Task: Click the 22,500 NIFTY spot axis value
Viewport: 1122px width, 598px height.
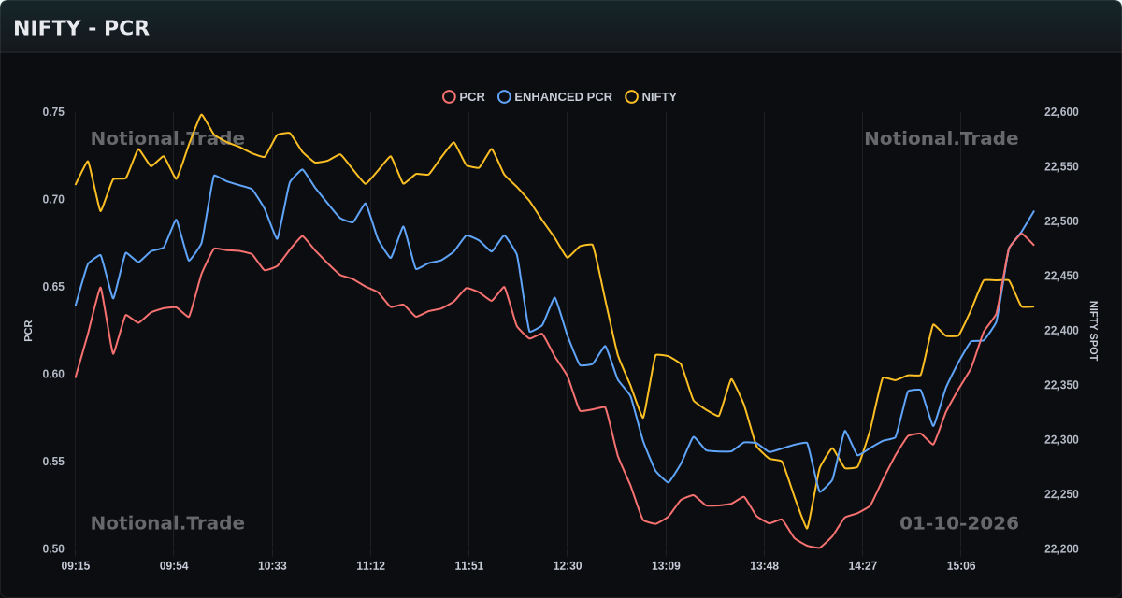Action: [x=1061, y=221]
